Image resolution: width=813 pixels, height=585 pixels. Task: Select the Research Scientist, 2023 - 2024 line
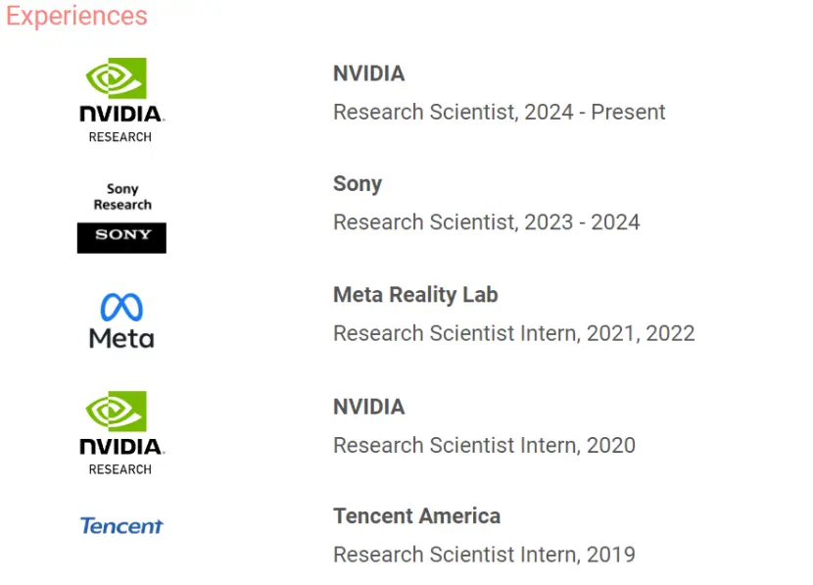click(x=486, y=222)
